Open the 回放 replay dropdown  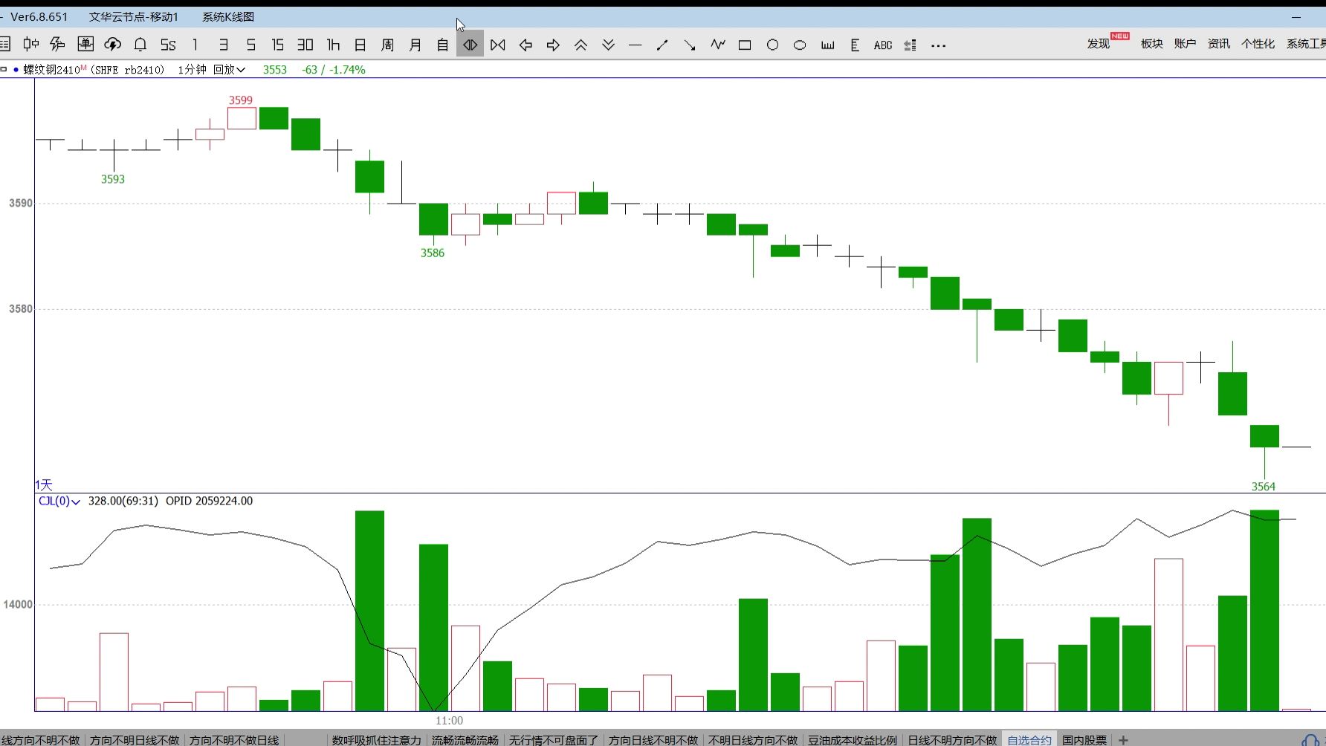coord(229,70)
